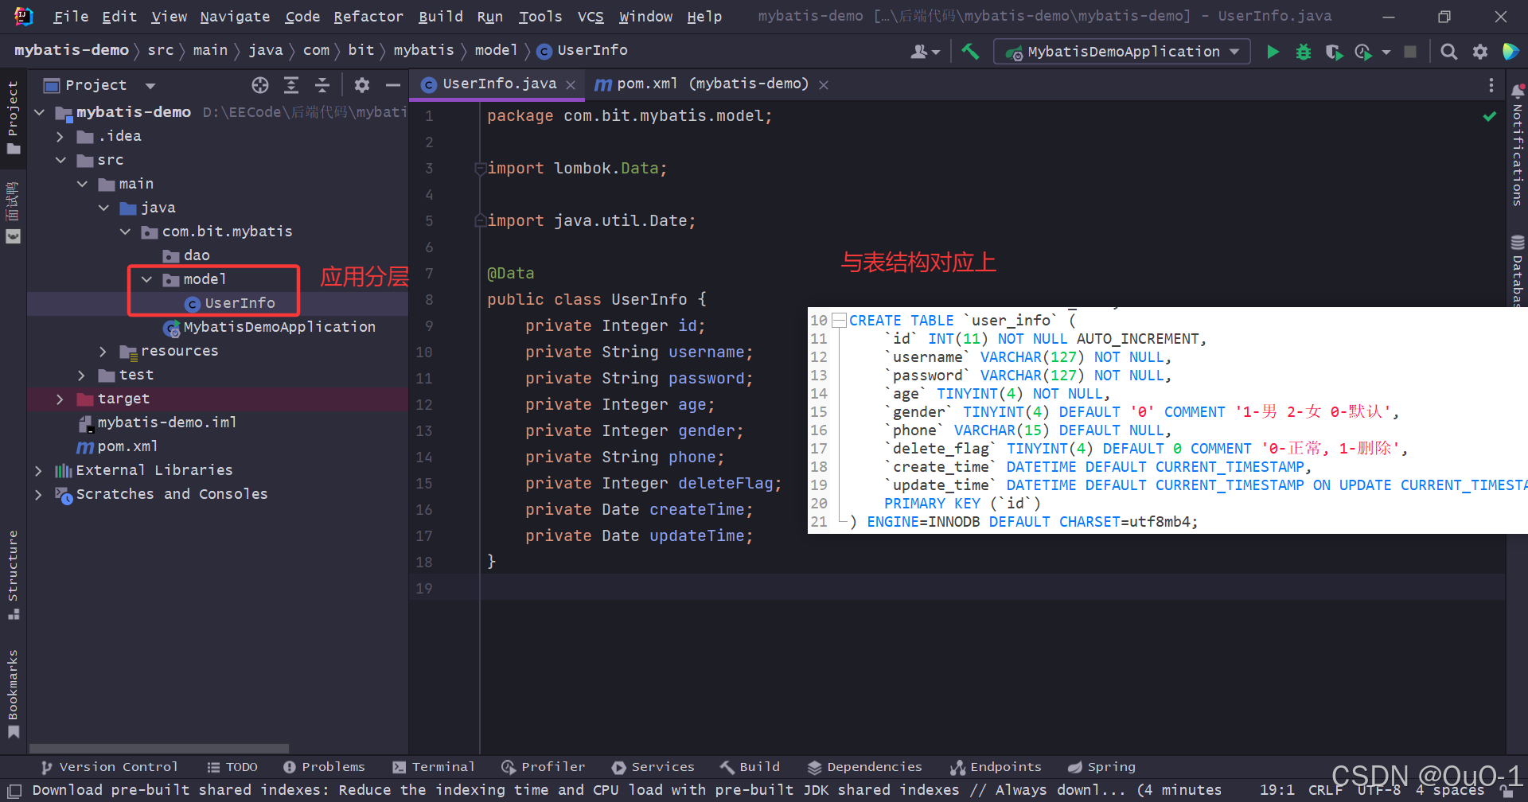The image size is (1528, 802).
Task: Run with coverage icon
Action: (x=1334, y=52)
